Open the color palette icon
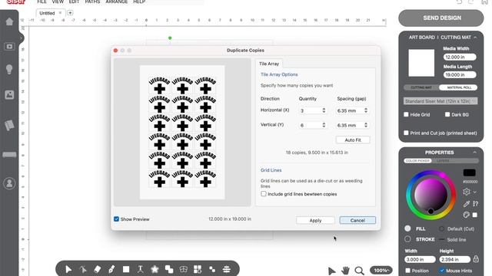 click(467, 215)
